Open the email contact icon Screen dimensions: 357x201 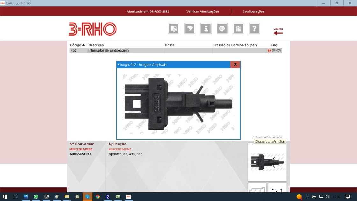tap(222, 28)
